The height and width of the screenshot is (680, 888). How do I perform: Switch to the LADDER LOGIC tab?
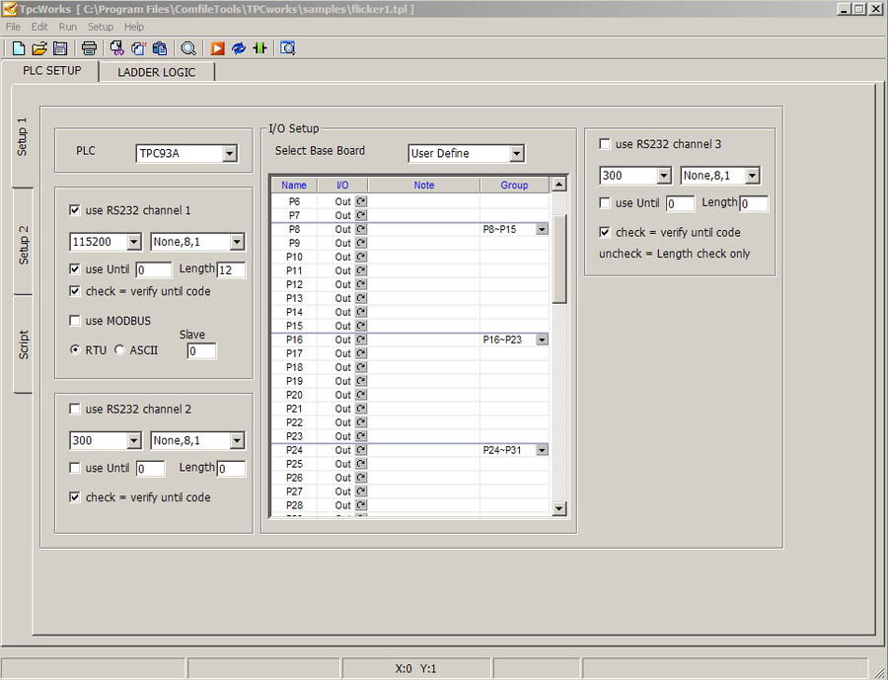156,72
